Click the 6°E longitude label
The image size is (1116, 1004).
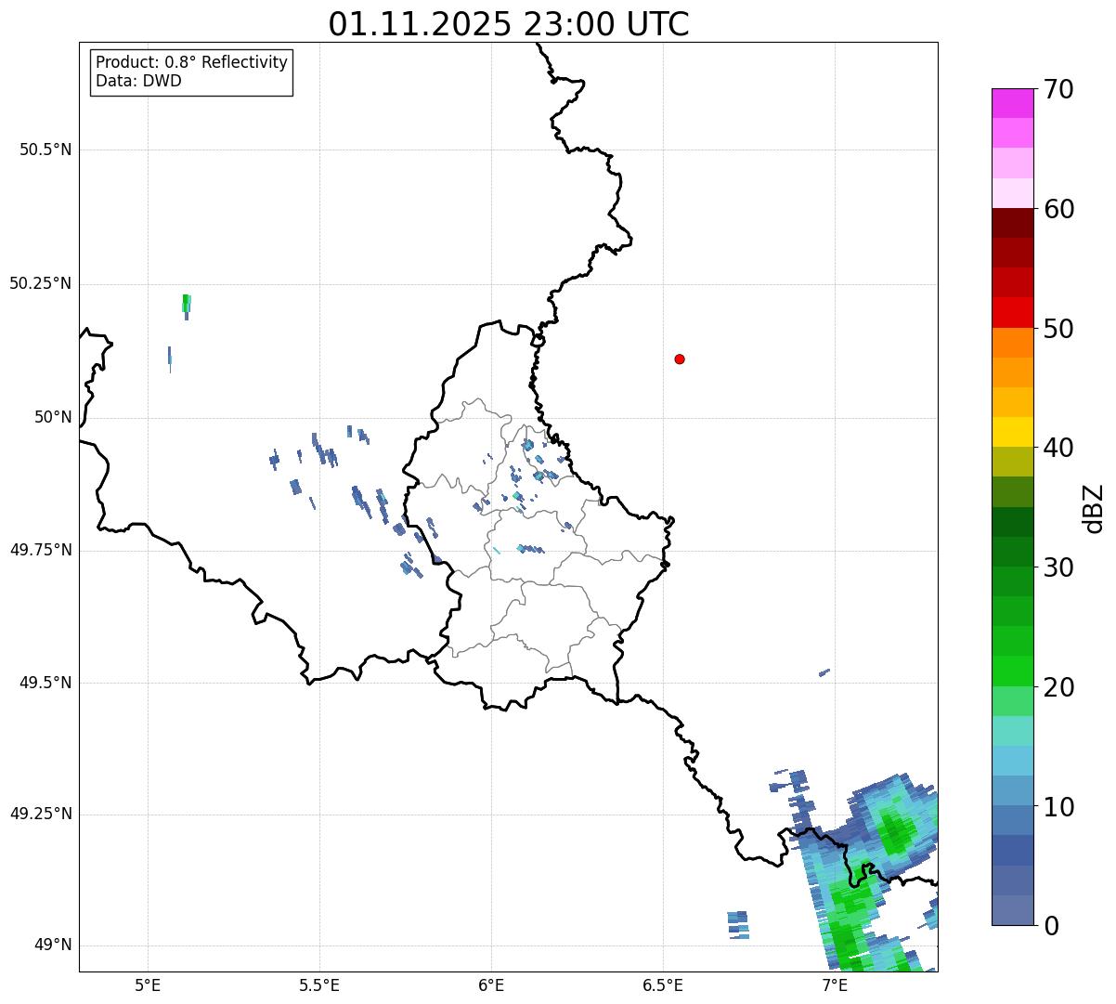tap(491, 984)
